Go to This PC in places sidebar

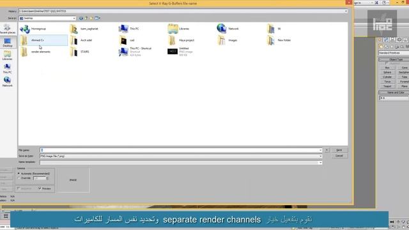pyautogui.click(x=7, y=69)
